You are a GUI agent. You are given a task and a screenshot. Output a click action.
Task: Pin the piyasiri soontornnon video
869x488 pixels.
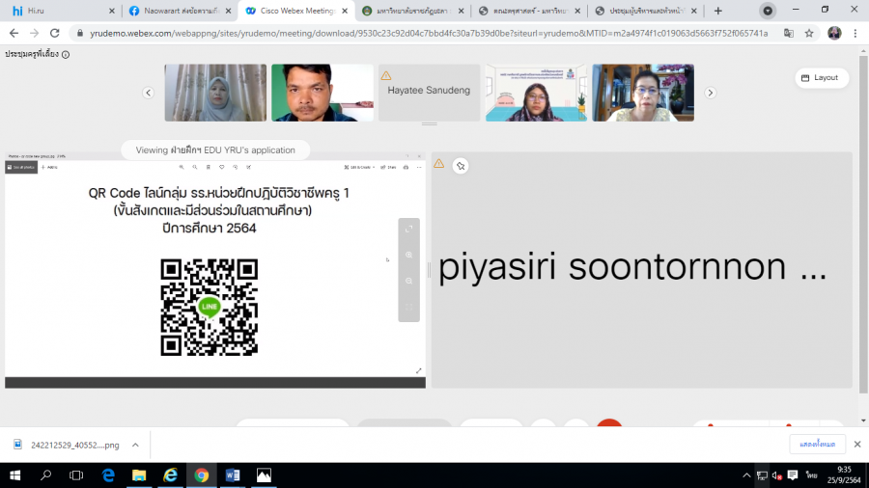coord(461,165)
